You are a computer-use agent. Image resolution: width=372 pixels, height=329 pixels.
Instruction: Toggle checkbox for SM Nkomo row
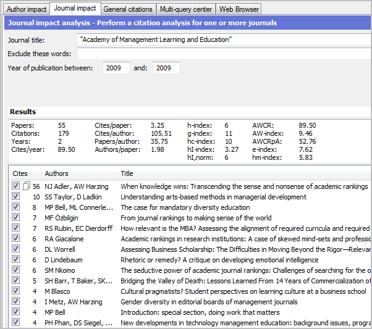[15, 270]
